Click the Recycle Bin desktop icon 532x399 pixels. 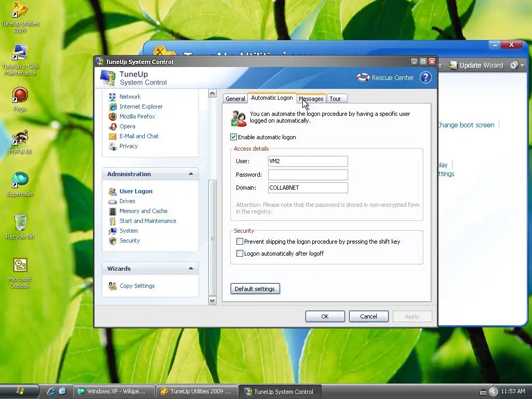pyautogui.click(x=20, y=227)
